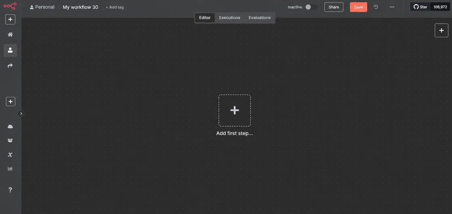The image size is (452, 214).
Task: Select the Personal user icon in sidebar
Action: click(10, 50)
